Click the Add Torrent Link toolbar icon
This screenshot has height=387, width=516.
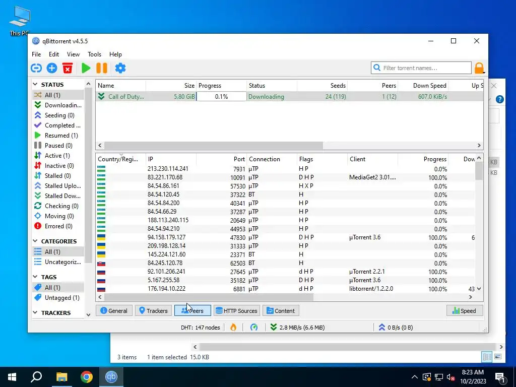pyautogui.click(x=36, y=68)
